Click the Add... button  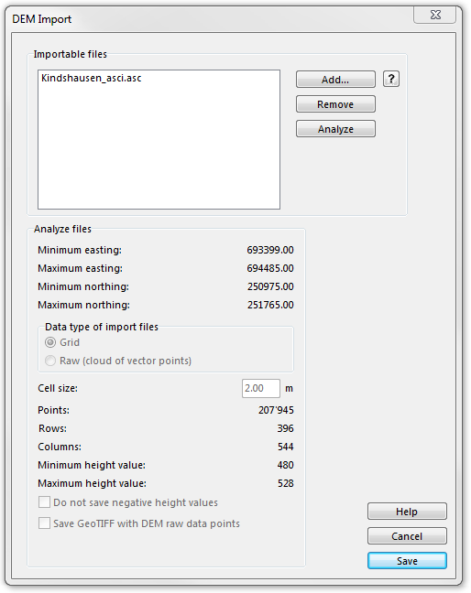[x=335, y=80]
